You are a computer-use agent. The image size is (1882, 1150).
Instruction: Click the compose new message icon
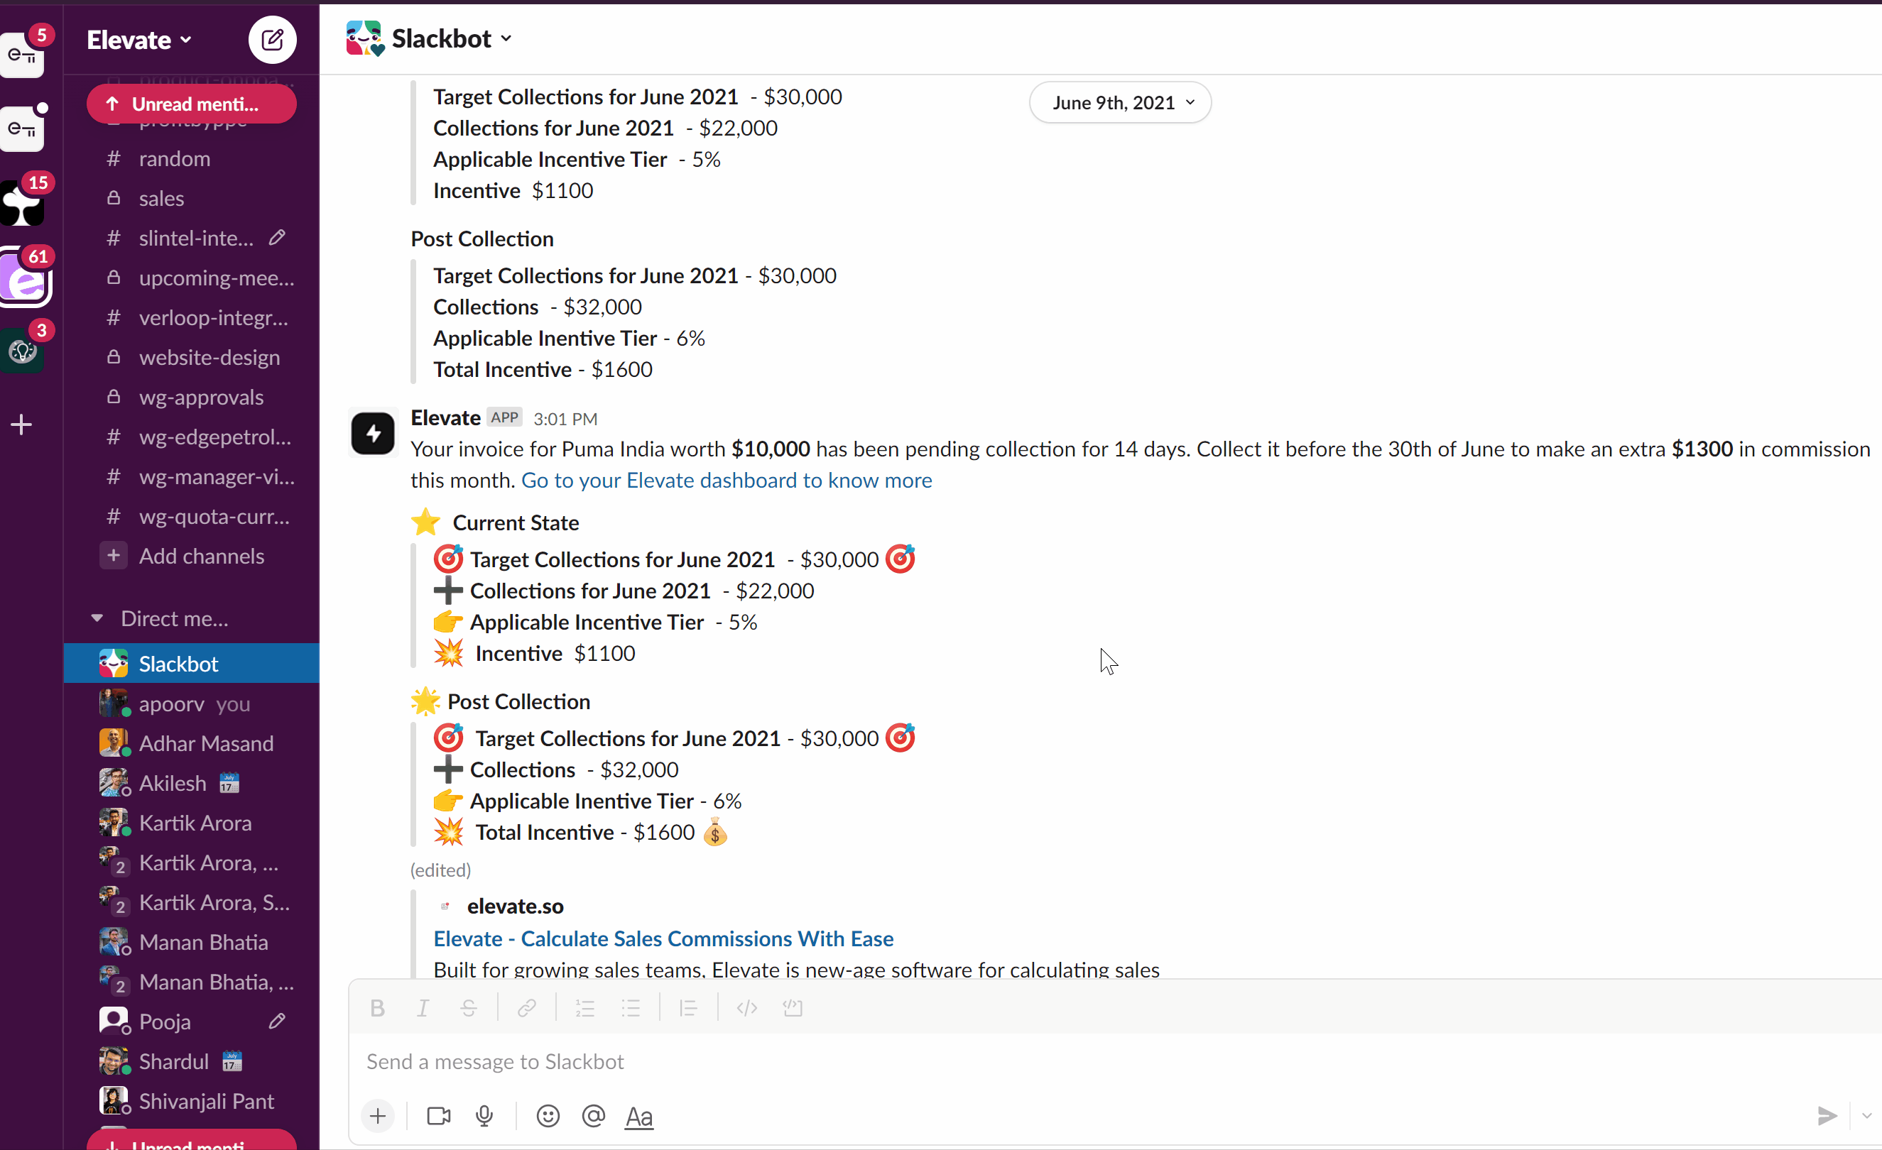(272, 39)
